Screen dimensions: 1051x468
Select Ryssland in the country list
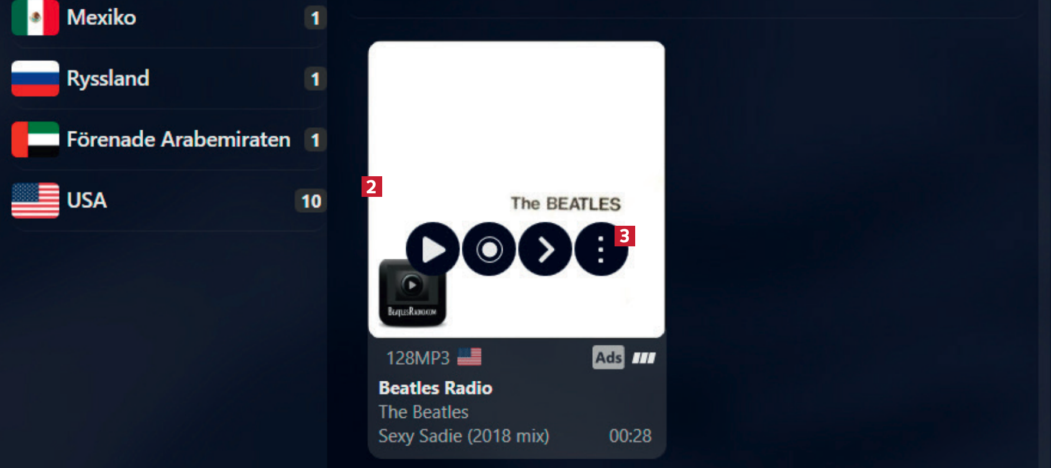pyautogui.click(x=168, y=78)
